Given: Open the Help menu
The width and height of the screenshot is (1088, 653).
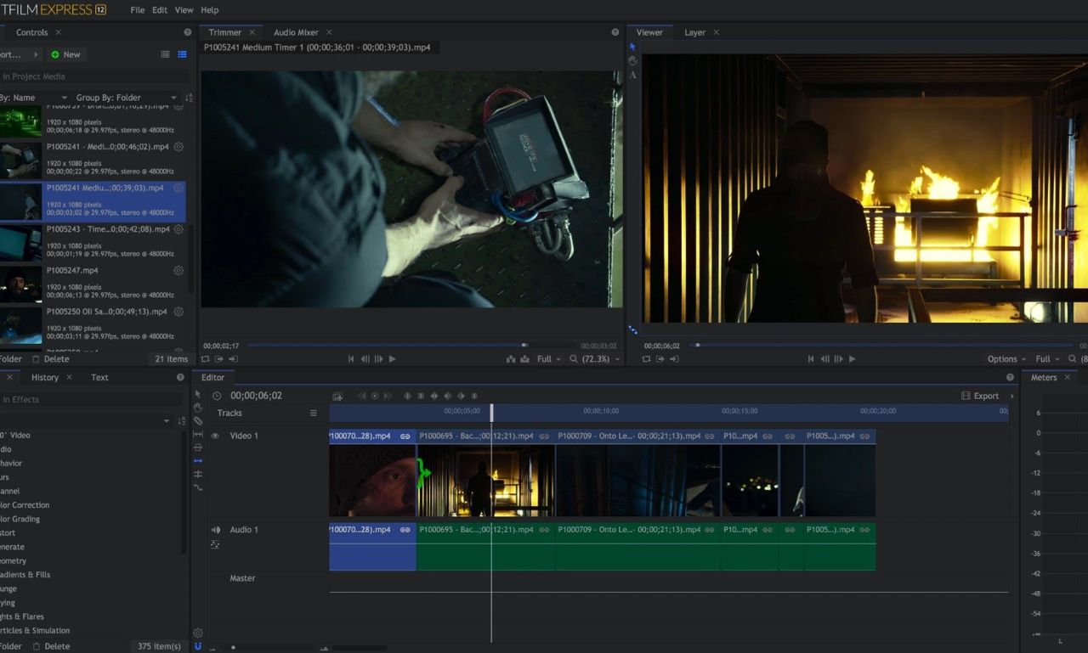Looking at the screenshot, I should [209, 10].
